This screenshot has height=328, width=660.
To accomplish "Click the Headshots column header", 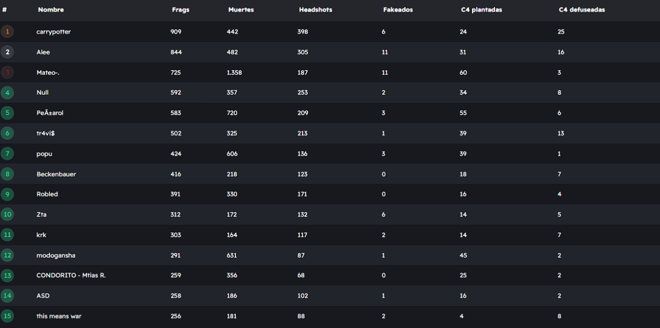I will click(x=315, y=10).
